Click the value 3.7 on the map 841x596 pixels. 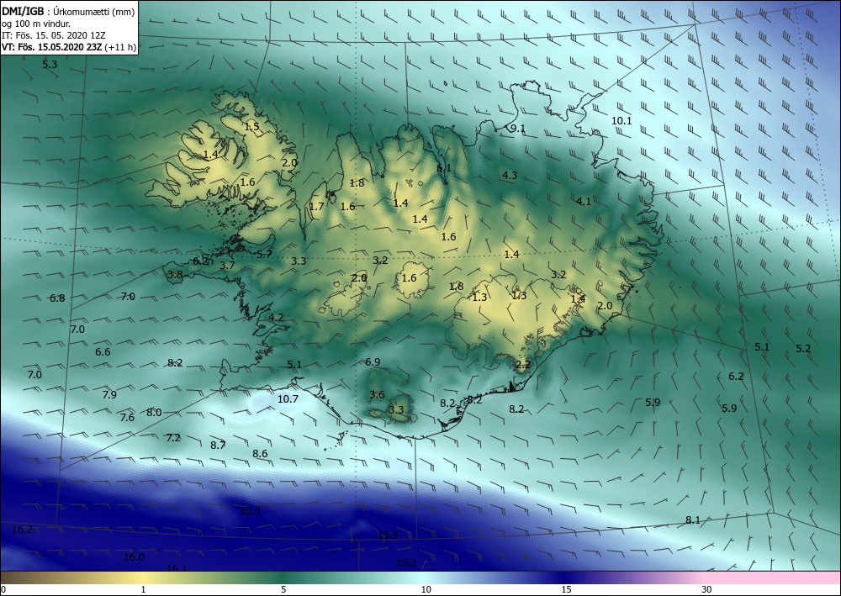click(x=227, y=265)
